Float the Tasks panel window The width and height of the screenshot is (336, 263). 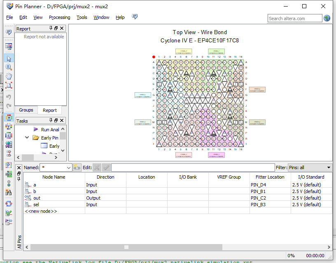pyautogui.click(x=56, y=120)
